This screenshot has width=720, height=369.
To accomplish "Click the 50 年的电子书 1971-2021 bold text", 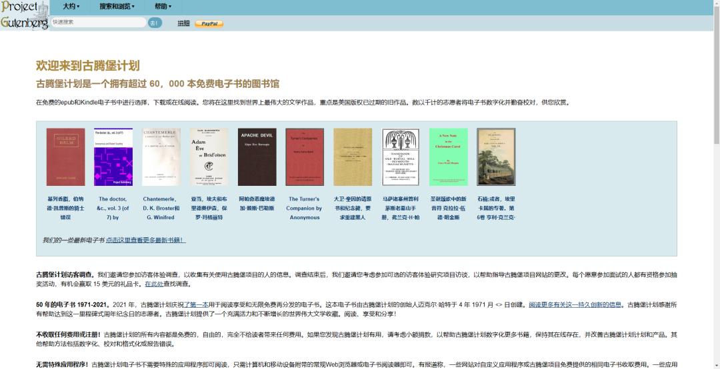I will (x=73, y=304).
